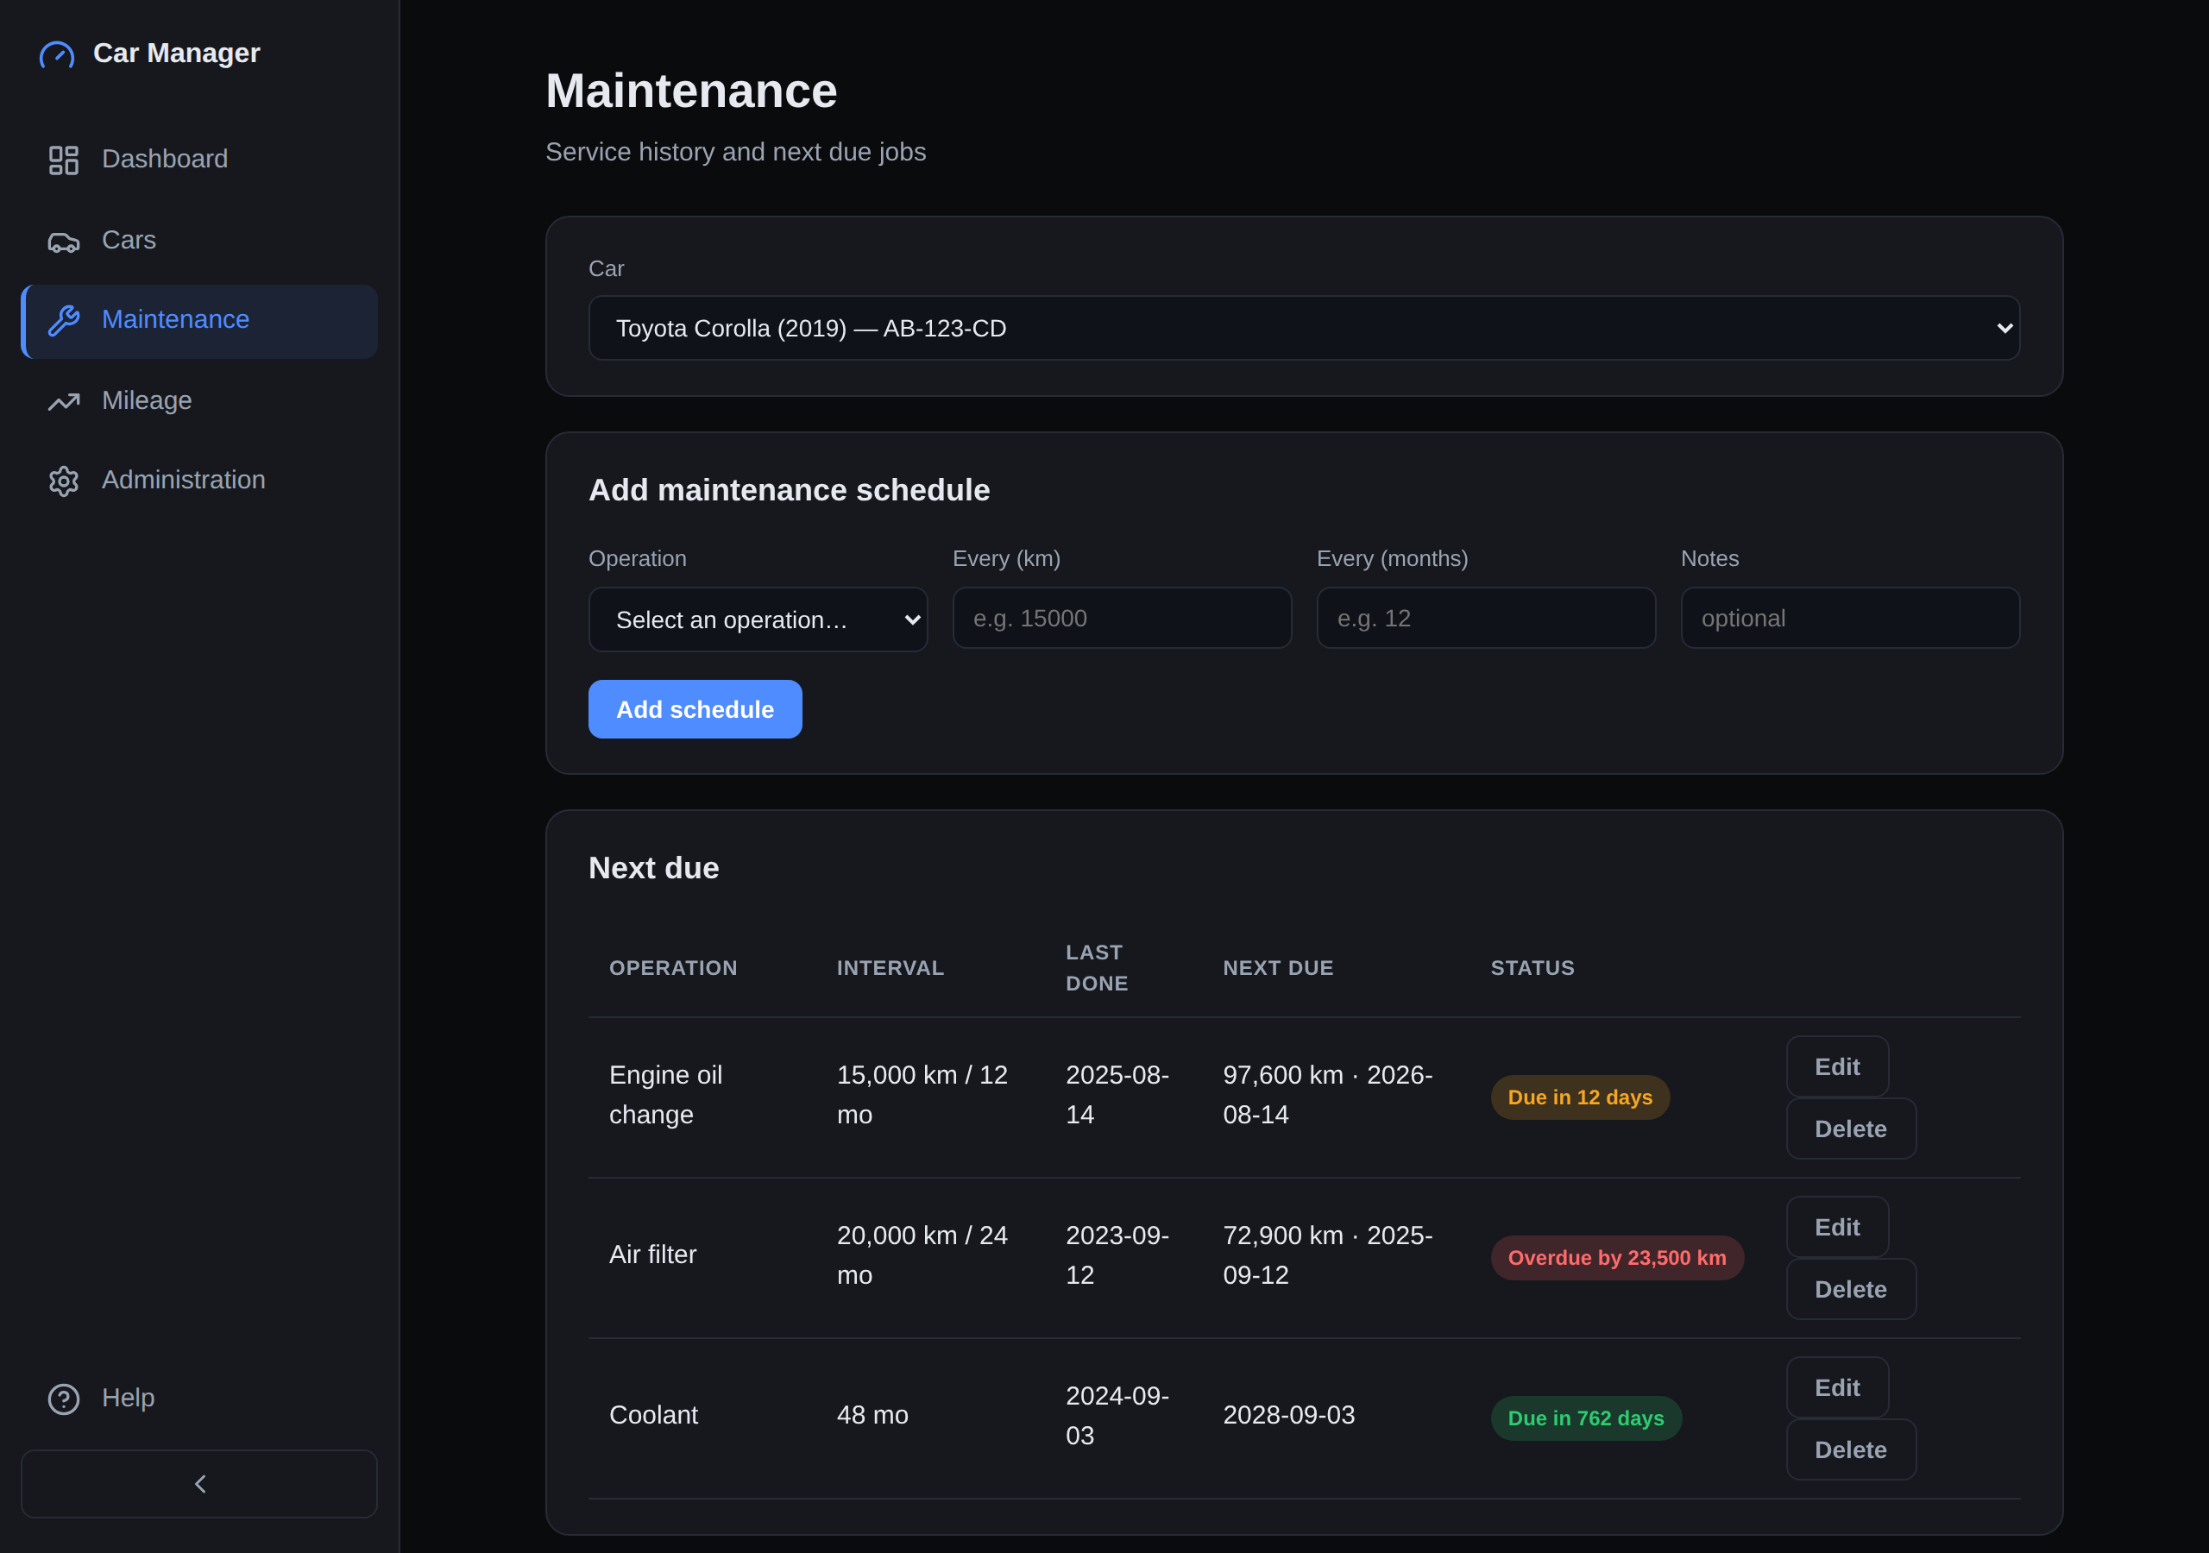Collapse the sidebar with the chevron button
This screenshot has height=1553, width=2209.
[x=199, y=1484]
